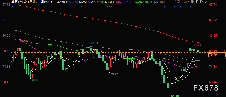Click the small orange arrow beside right axis

coord(224,51)
